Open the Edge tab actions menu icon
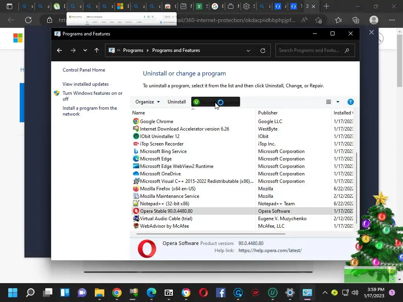 [9, 6]
